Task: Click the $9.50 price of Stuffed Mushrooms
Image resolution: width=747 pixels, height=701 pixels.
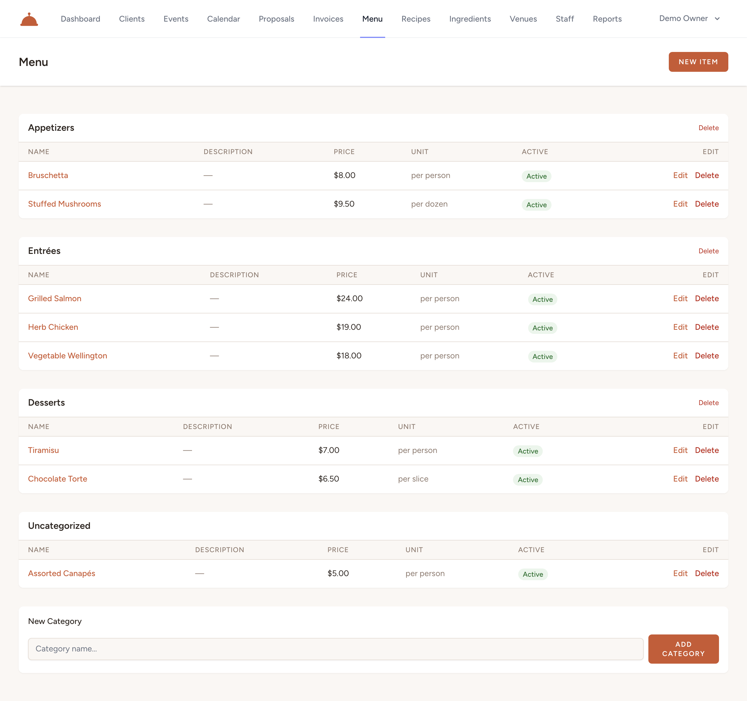Action: (x=344, y=204)
